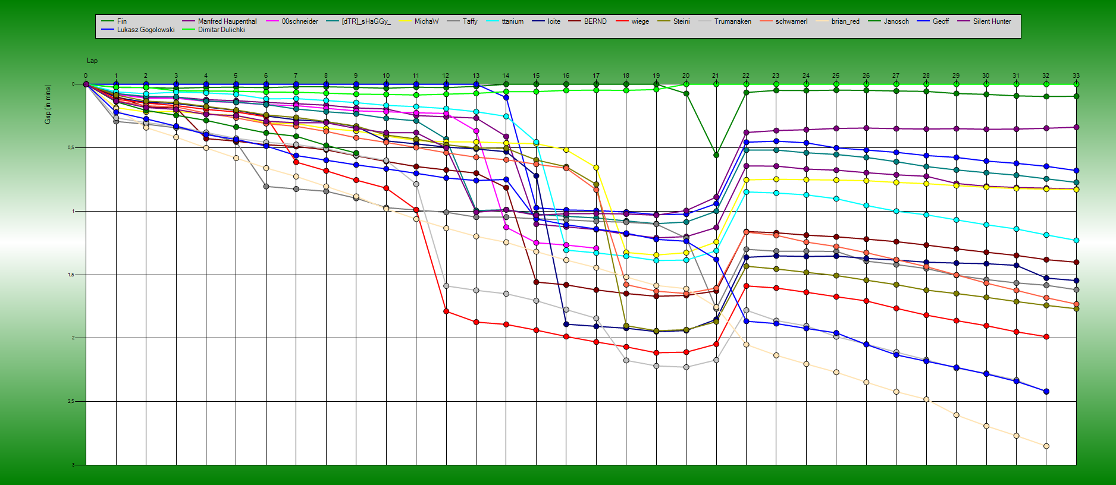Viewport: 1116px width, 485px height.
Task: Select wiege in the legend
Action: [x=640, y=21]
